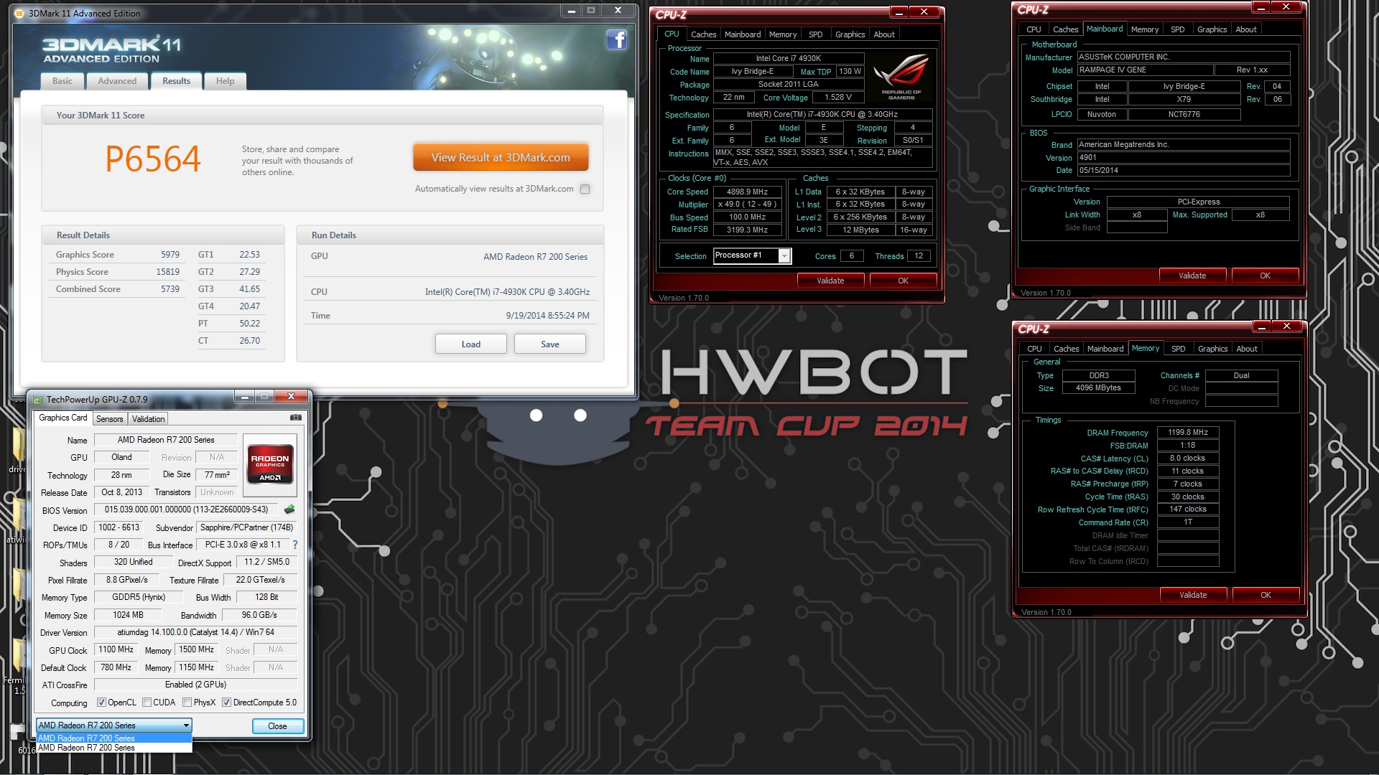Click Validate in the CPU-Z CPU window
This screenshot has width=1379, height=775.
tap(830, 281)
